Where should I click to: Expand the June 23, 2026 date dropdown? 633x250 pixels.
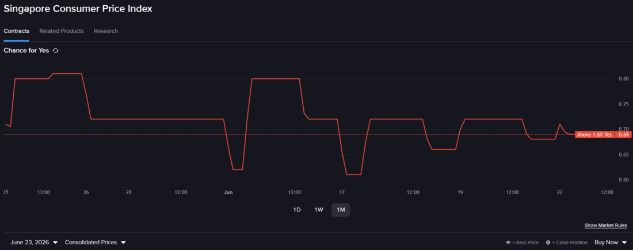point(34,243)
